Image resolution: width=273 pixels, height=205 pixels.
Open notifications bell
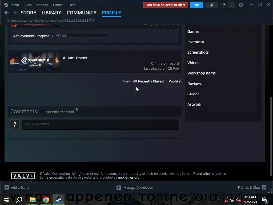coord(211,5)
